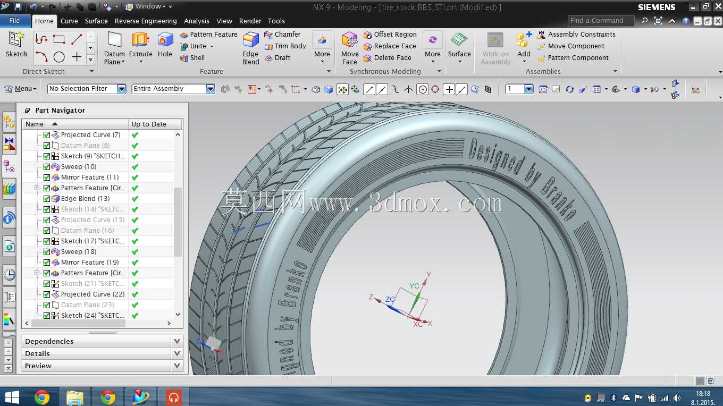Click the Pattern Feature ribbon command

tap(208, 35)
